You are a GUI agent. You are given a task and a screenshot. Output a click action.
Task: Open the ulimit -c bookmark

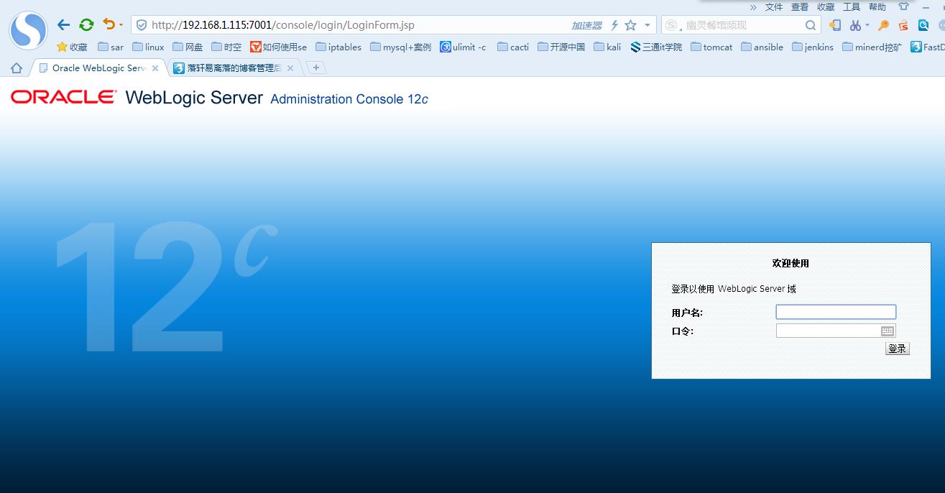pyautogui.click(x=463, y=47)
